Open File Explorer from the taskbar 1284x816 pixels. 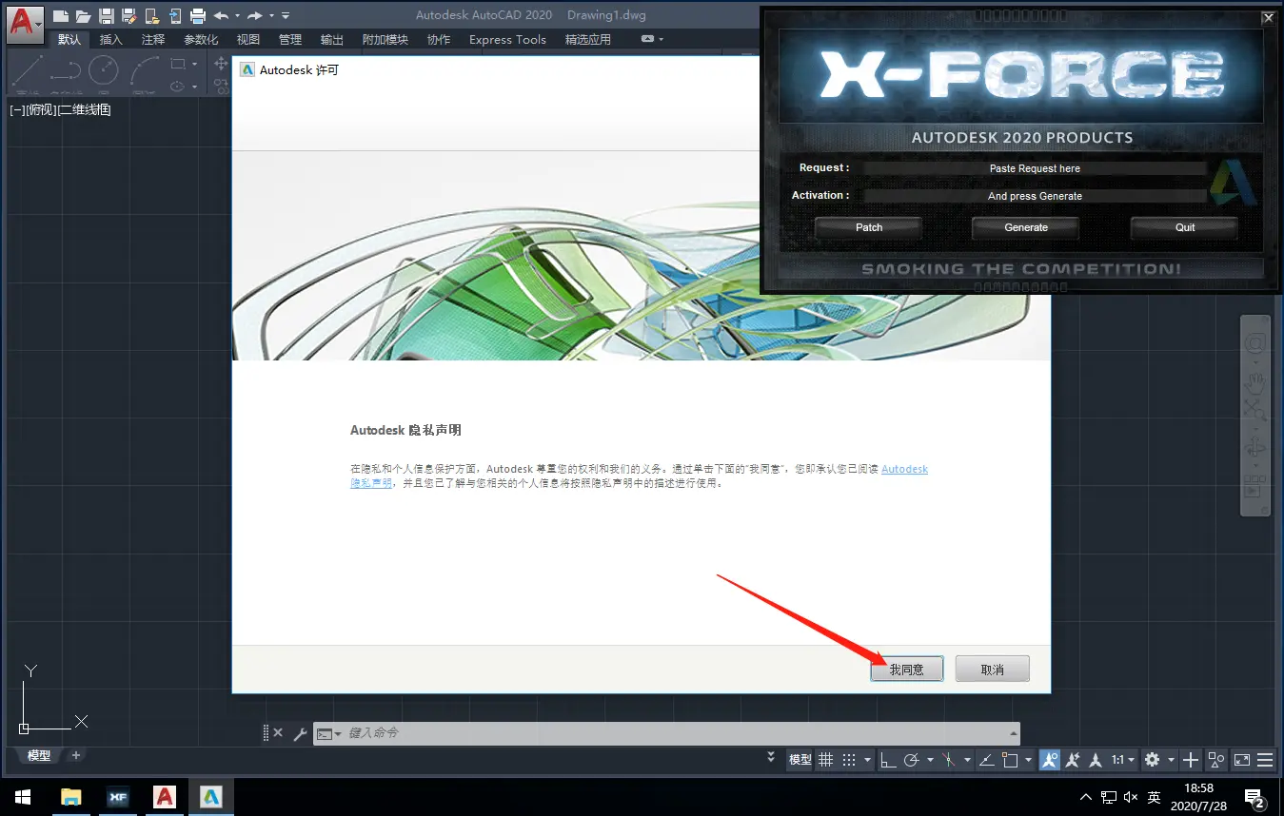coord(71,797)
